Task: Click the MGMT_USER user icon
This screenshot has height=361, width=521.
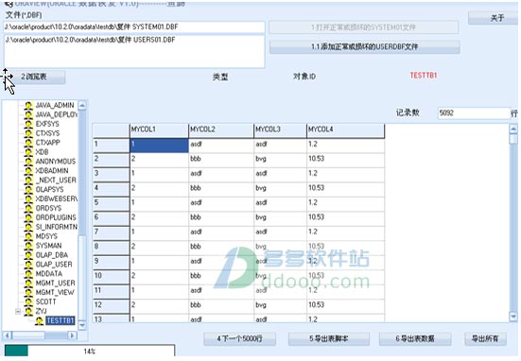Action: 28,283
